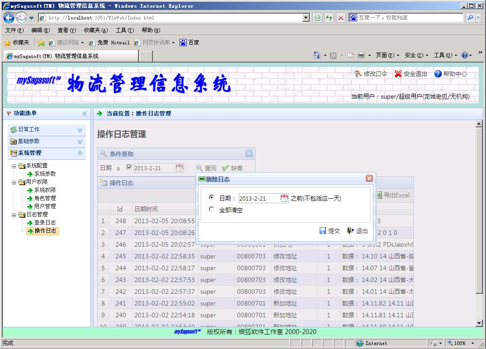Collapse the 系统配置 tree folder
Screen dimensions: 486x349
coord(14,166)
